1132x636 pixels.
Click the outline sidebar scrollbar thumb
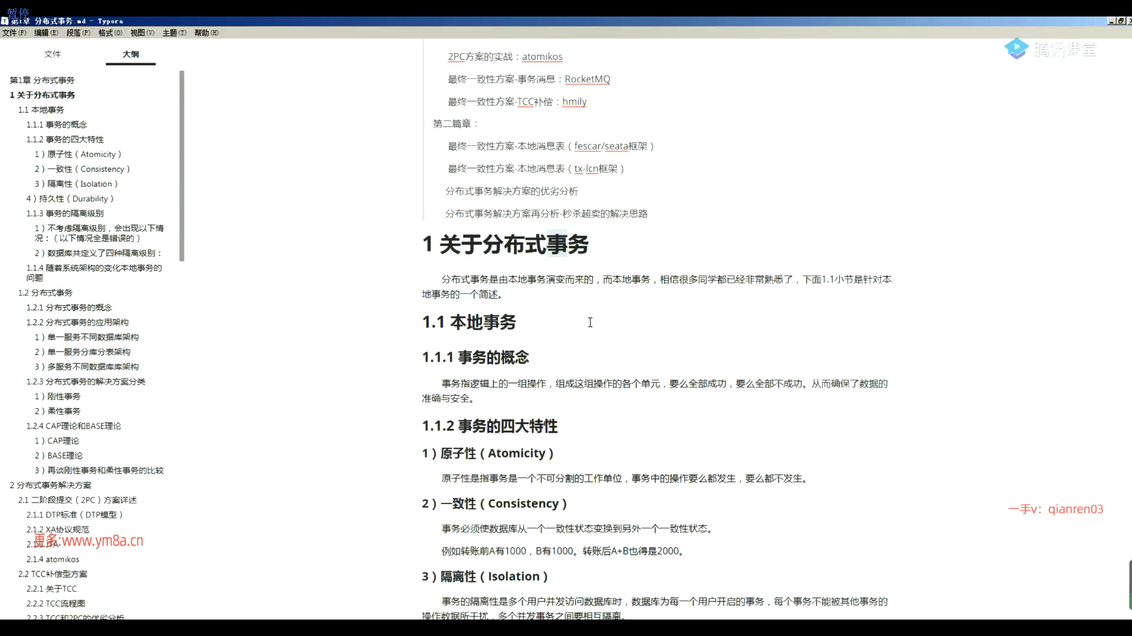pos(182,165)
